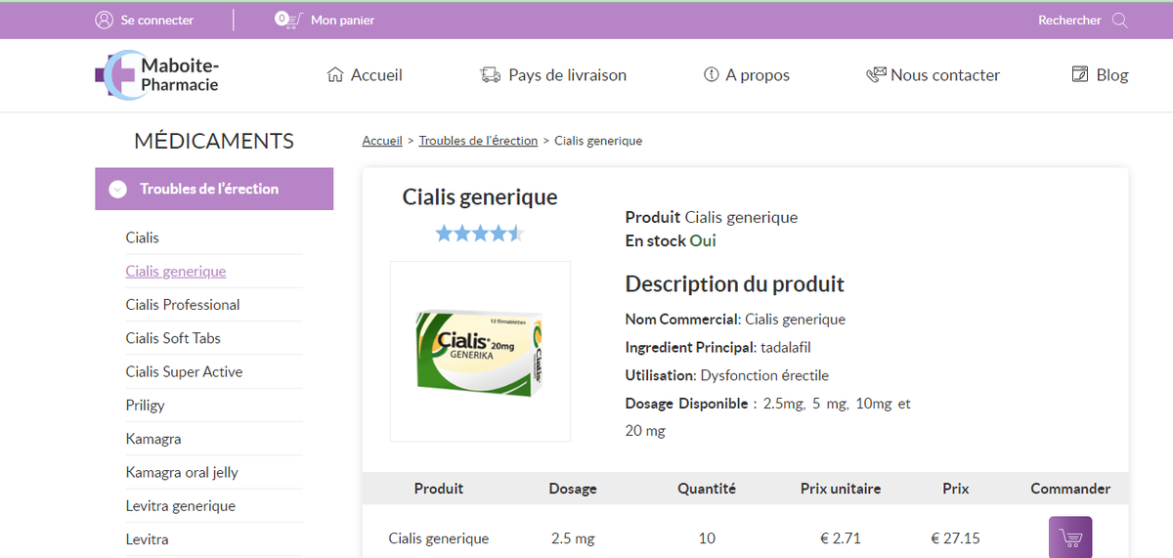Screen dimensions: 1173x558
Task: Open the Blog menu item
Action: [1112, 75]
